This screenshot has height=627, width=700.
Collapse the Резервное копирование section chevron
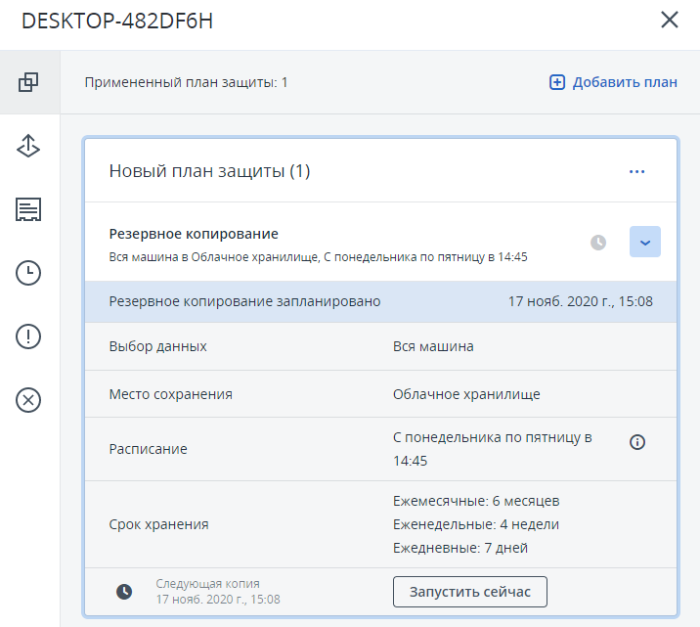tap(645, 243)
